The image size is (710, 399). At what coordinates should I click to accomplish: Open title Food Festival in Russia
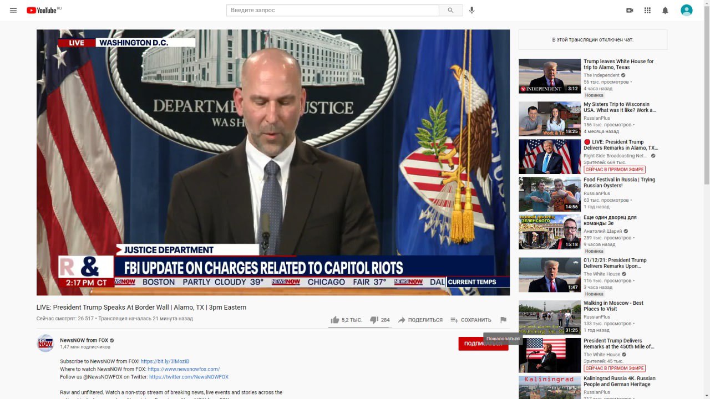tap(619, 182)
